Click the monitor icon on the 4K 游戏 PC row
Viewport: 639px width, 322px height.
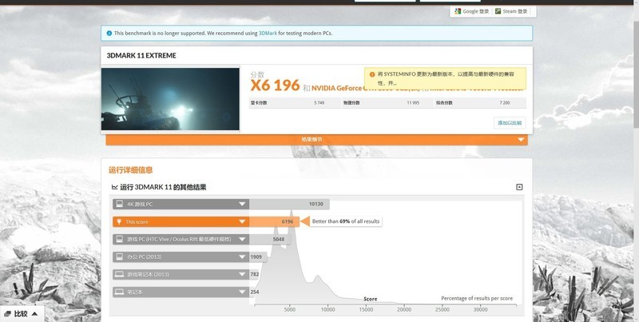pyautogui.click(x=119, y=204)
